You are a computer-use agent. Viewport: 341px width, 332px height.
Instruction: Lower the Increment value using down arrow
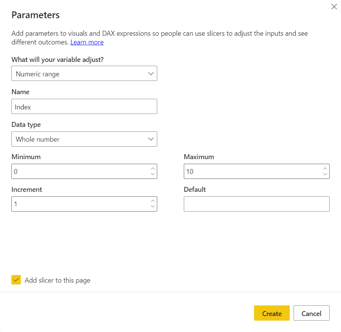click(x=153, y=207)
